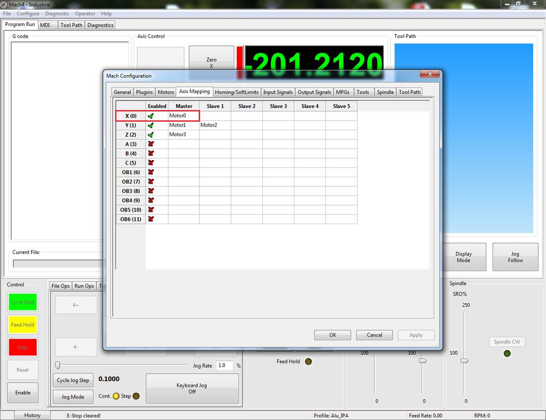This screenshot has width=546, height=420.
Task: Open the Output Signals tab
Action: tap(314, 92)
